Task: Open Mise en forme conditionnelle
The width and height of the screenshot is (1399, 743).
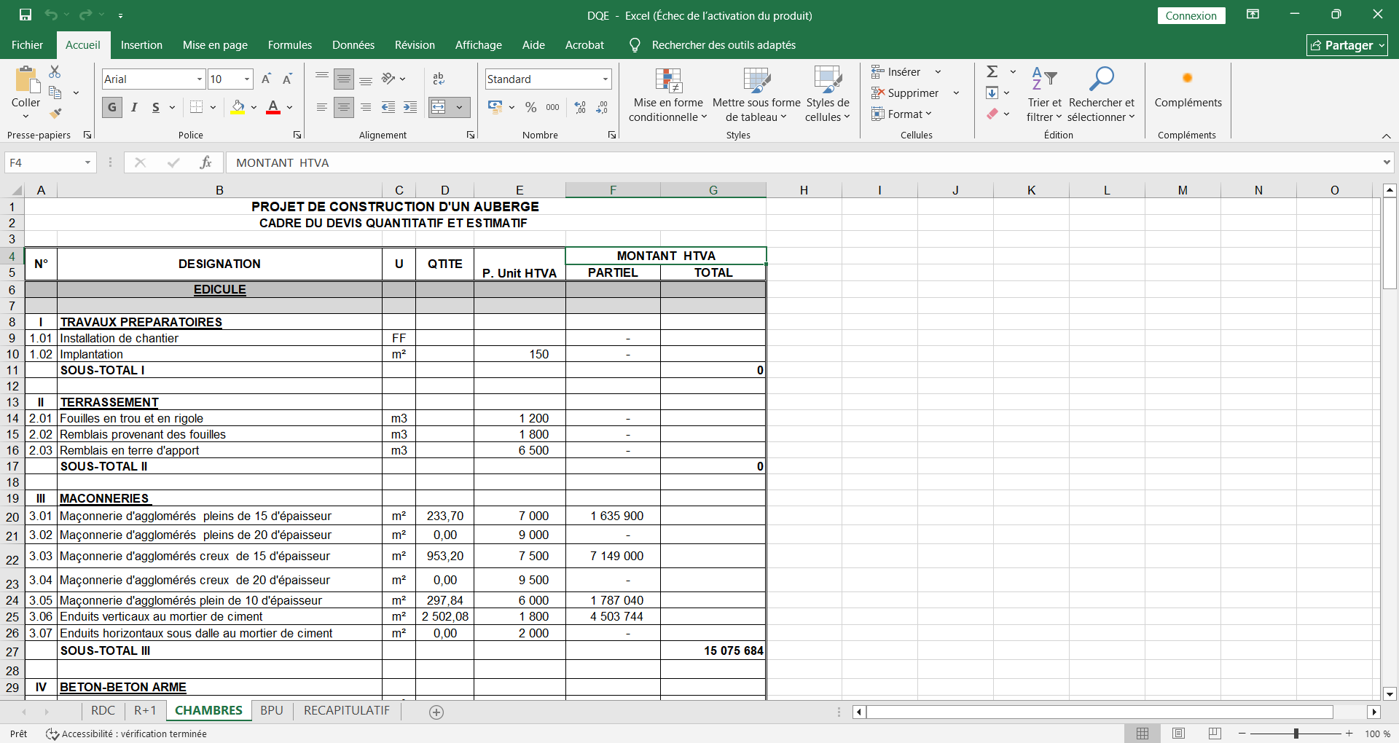Action: click(667, 96)
